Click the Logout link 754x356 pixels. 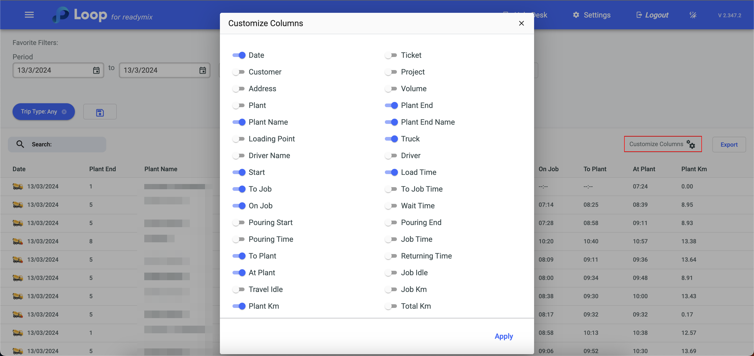point(656,15)
